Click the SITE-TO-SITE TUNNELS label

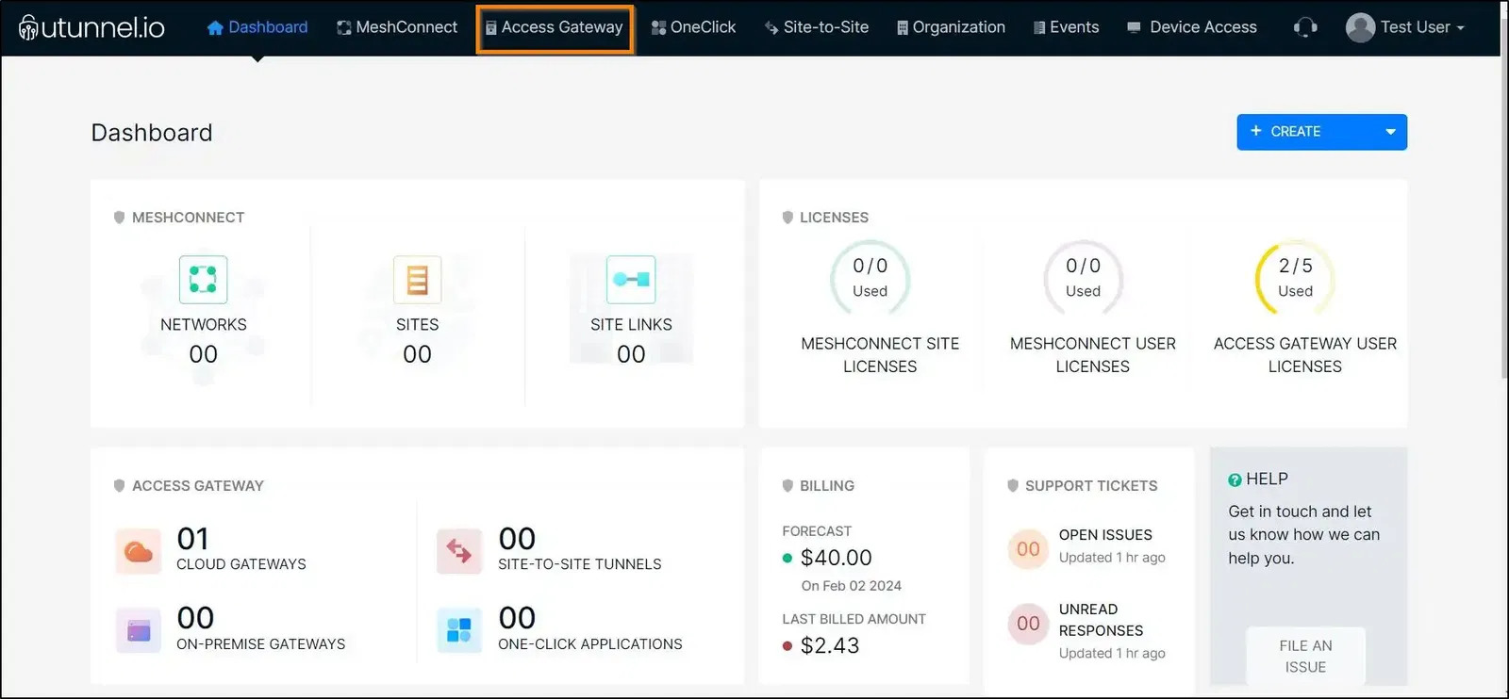pos(580,564)
